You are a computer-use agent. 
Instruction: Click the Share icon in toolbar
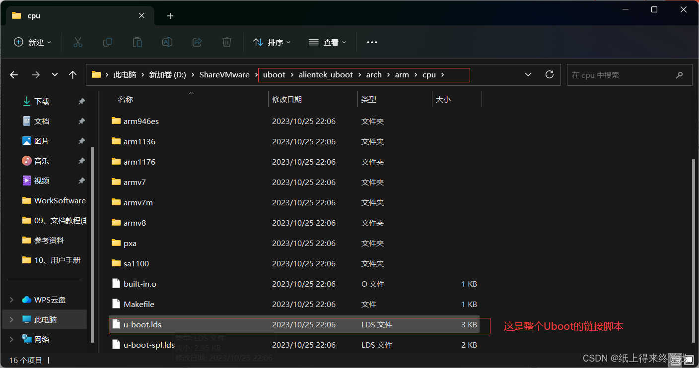tap(197, 42)
